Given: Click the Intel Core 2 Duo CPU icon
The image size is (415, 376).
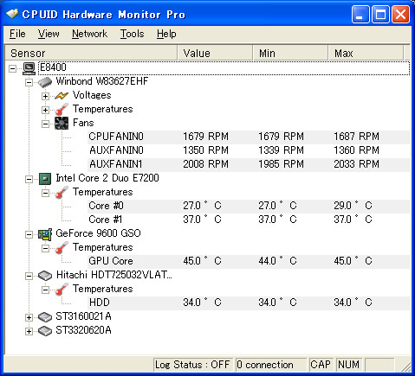Looking at the screenshot, I should (45, 179).
